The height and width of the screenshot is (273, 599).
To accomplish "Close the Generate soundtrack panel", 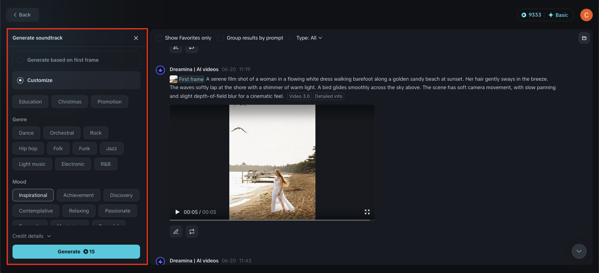I will click(x=136, y=38).
